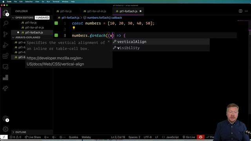This screenshot has height=141, width=251.
Task: Click the minimap at editor right
Action: (243, 21)
